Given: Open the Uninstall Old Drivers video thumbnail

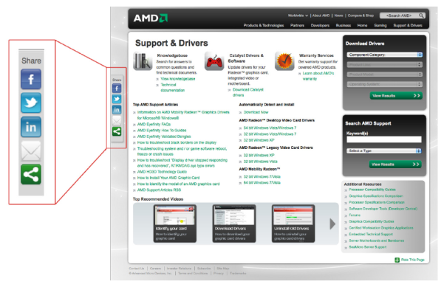Looking at the screenshot, I should (x=293, y=224).
